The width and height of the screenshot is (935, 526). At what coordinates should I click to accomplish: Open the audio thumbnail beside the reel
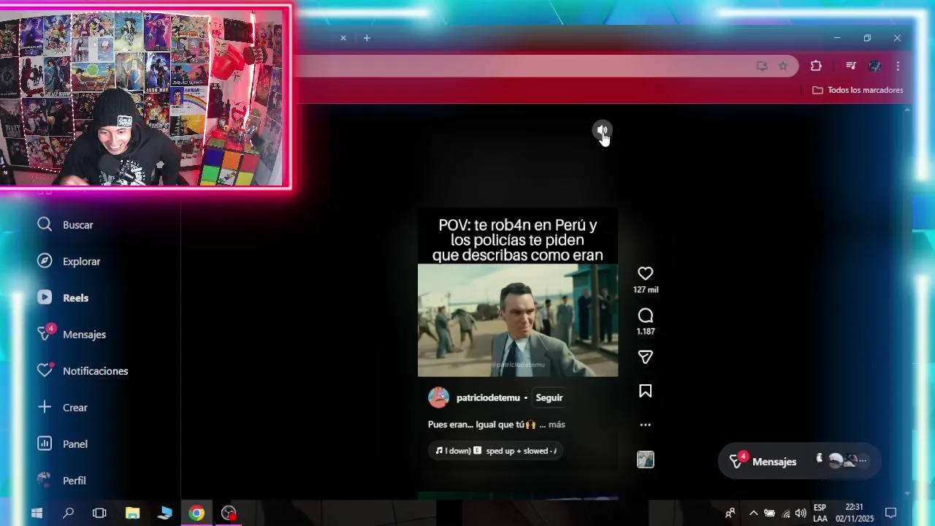point(645,460)
